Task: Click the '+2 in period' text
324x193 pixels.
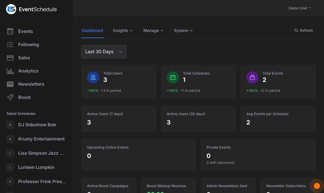Action: coord(270,91)
